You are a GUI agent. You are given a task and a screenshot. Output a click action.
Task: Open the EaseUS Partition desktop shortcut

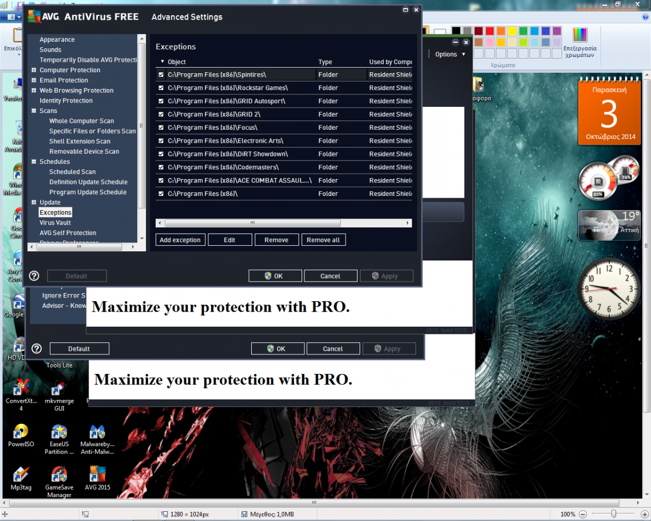pos(59,439)
